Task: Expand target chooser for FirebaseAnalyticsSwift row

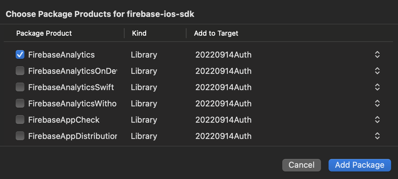Action: (377, 87)
